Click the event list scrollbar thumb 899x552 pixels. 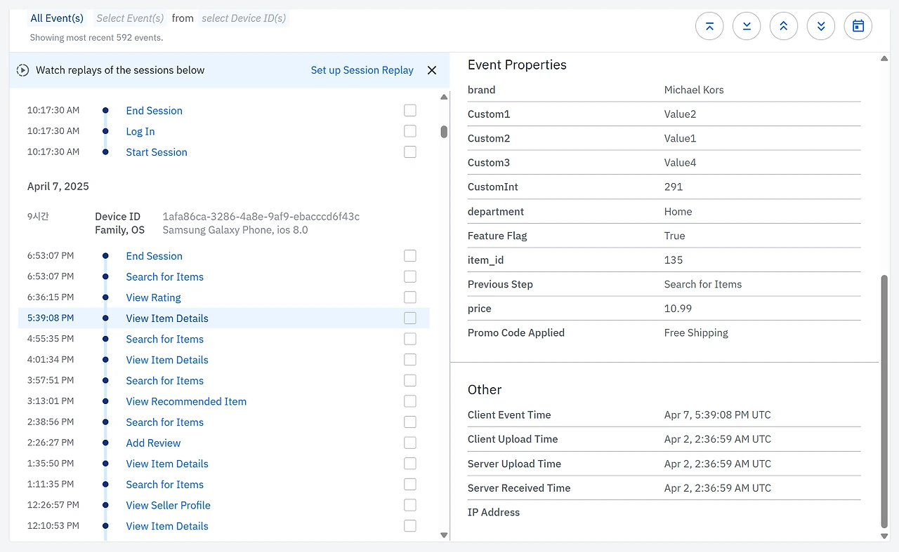[x=444, y=131]
